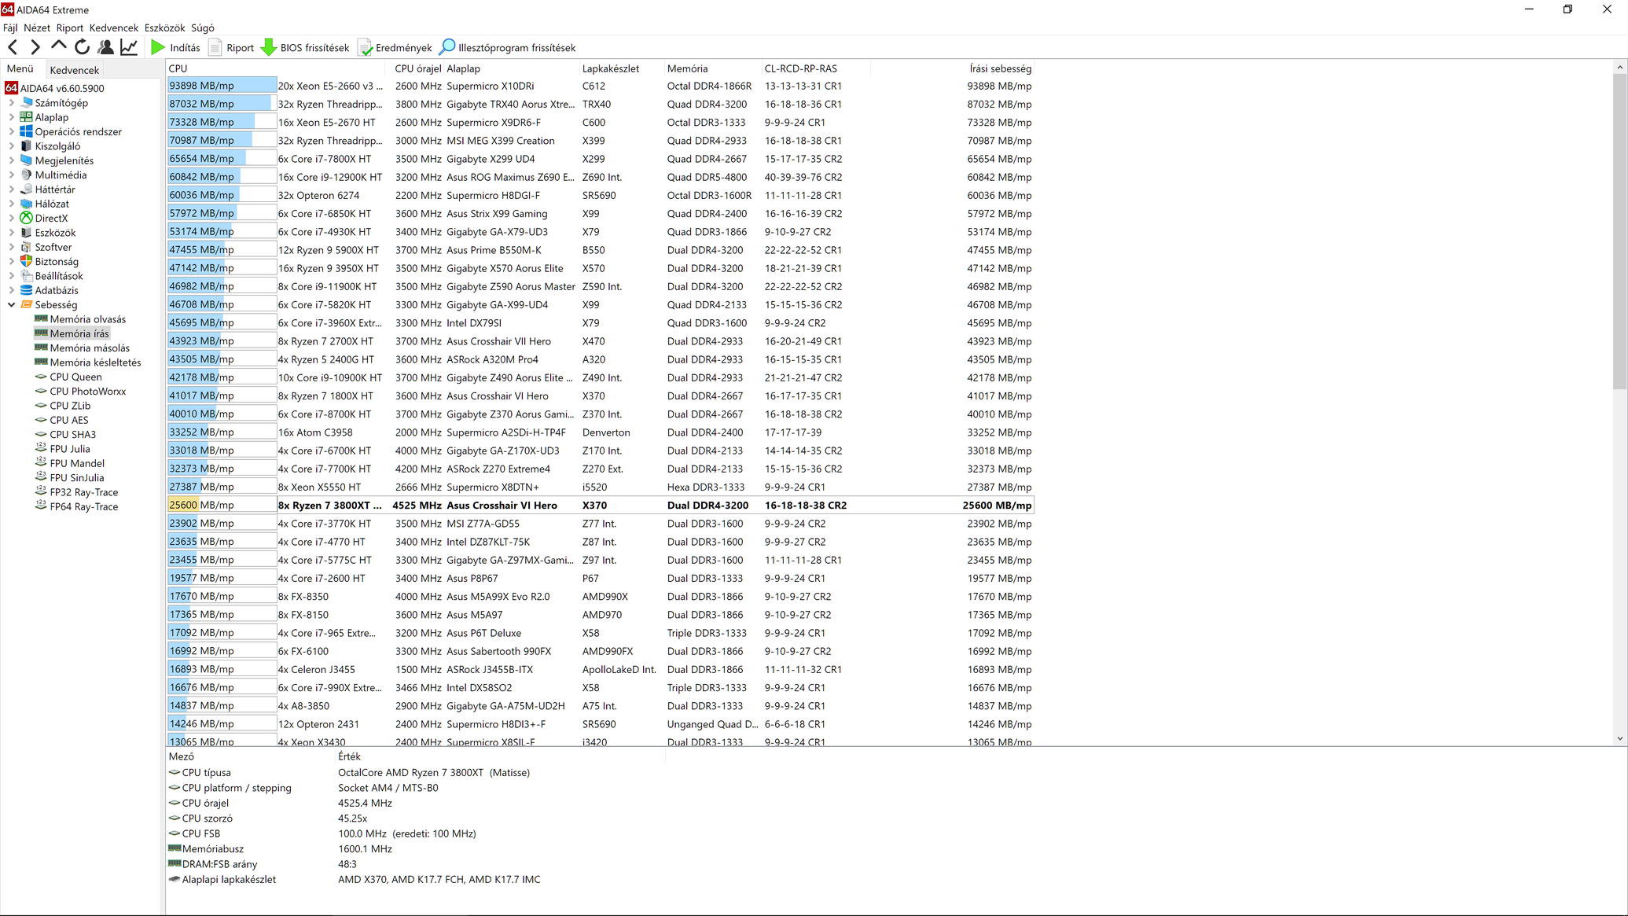Expand the Multimédia tree node
The image size is (1628, 916).
coord(12,175)
